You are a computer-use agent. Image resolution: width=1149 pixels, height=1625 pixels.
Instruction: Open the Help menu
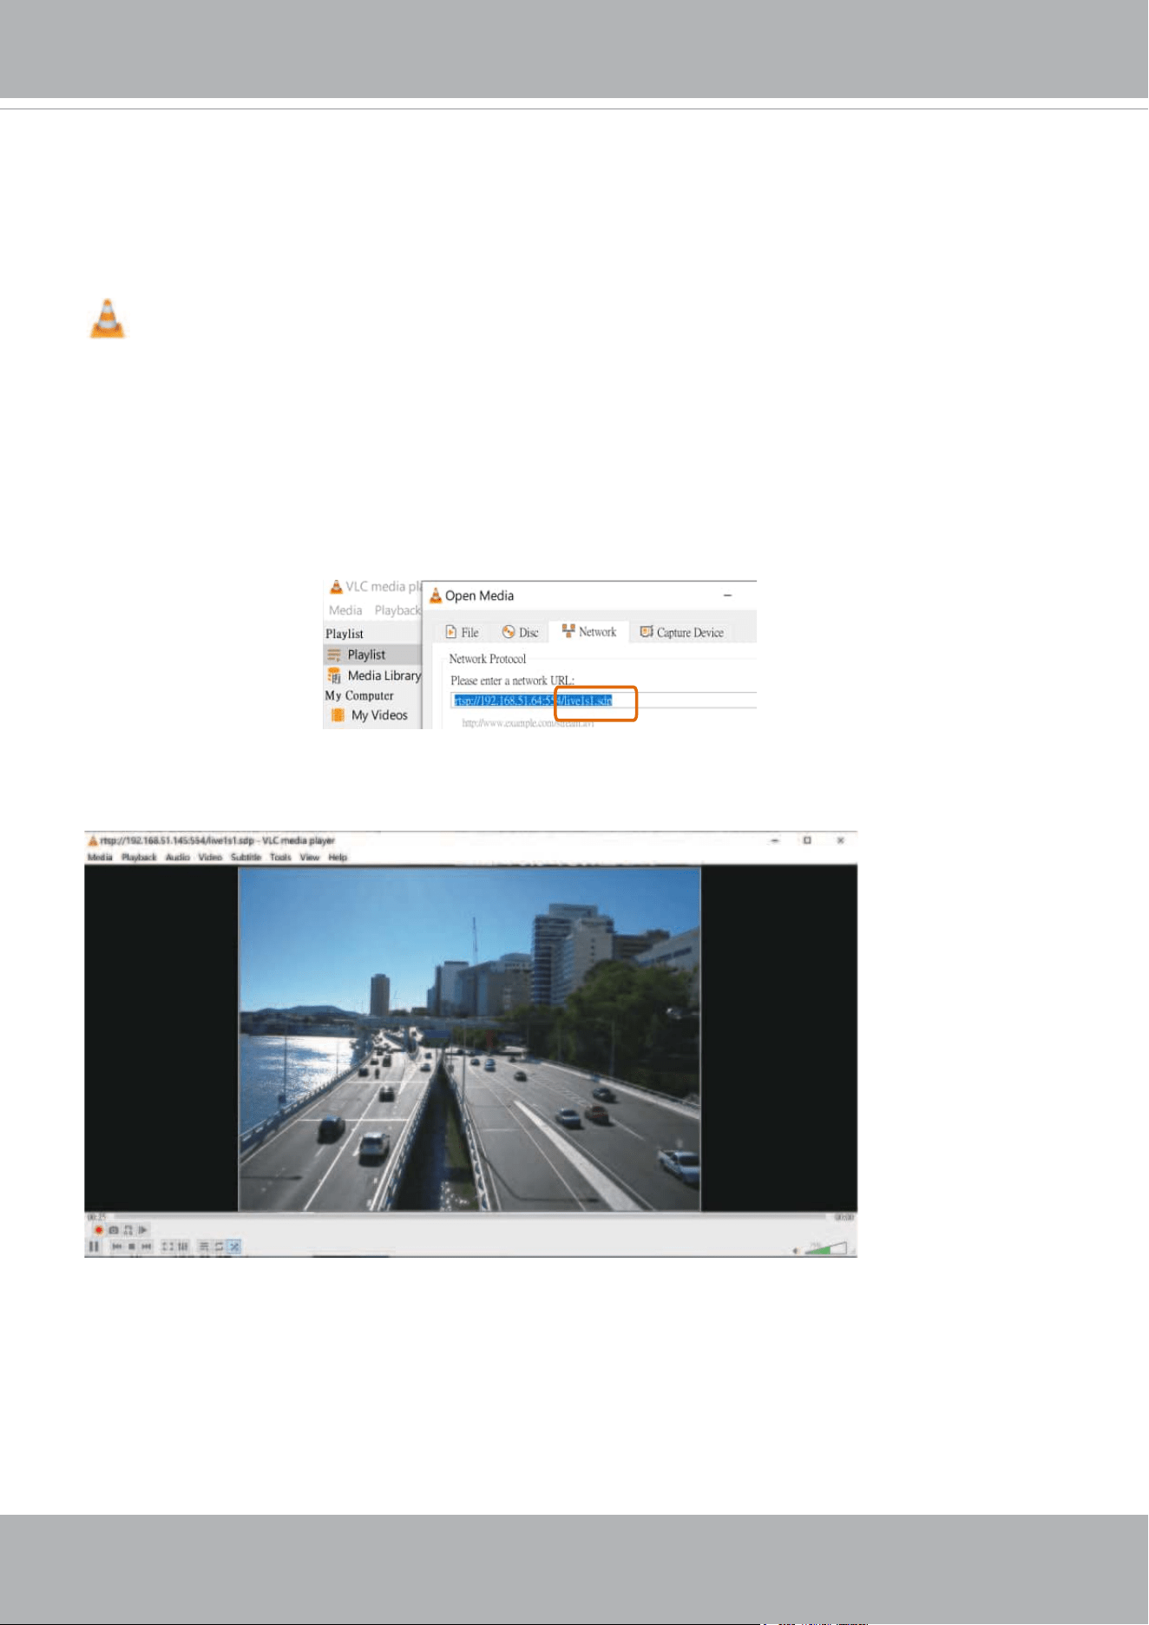pos(338,858)
